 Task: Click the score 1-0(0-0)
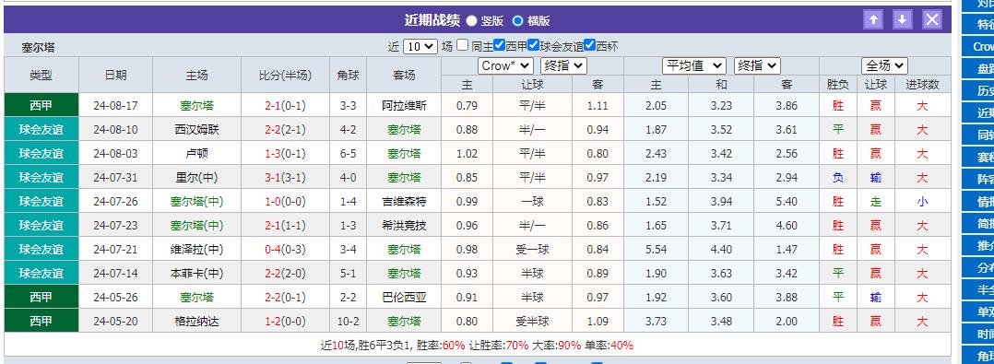(x=285, y=202)
